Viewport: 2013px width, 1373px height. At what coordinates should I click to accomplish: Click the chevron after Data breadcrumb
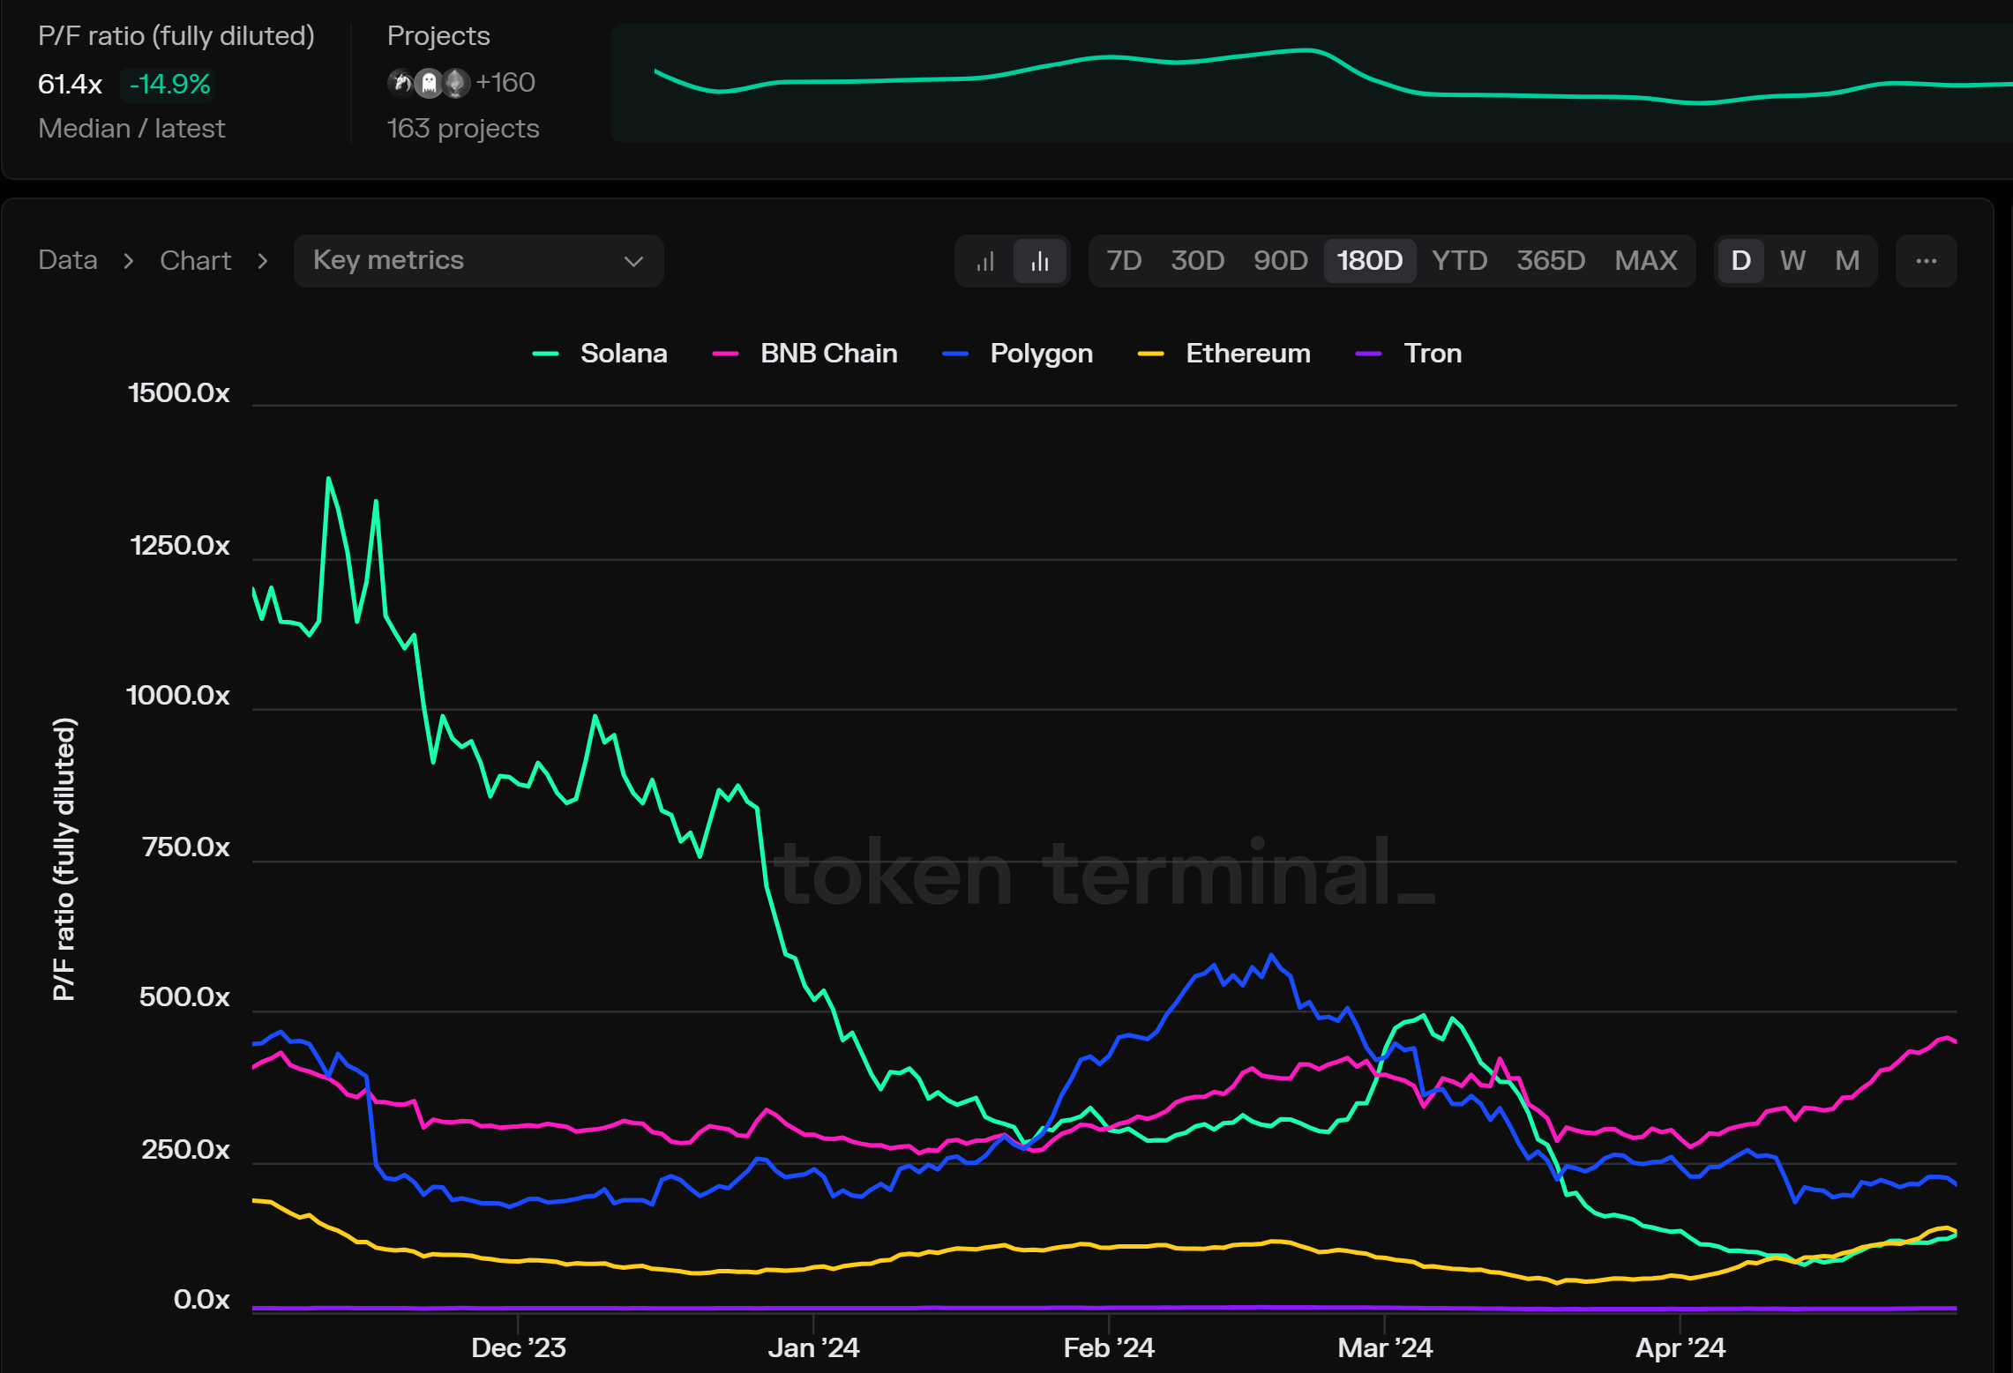click(x=129, y=261)
